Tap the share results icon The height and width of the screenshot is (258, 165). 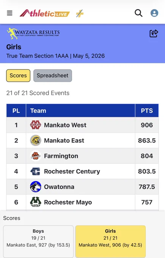[x=154, y=33]
